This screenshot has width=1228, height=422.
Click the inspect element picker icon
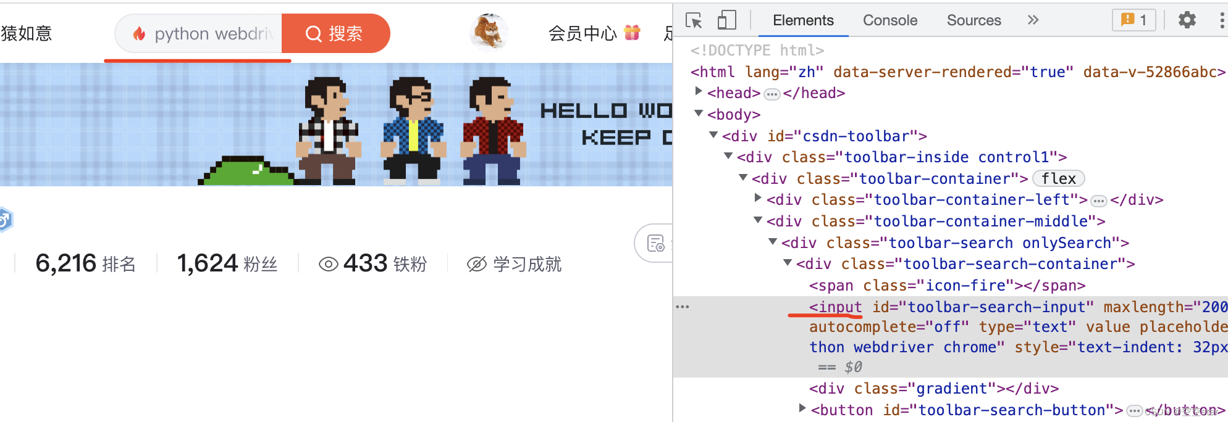pos(694,20)
